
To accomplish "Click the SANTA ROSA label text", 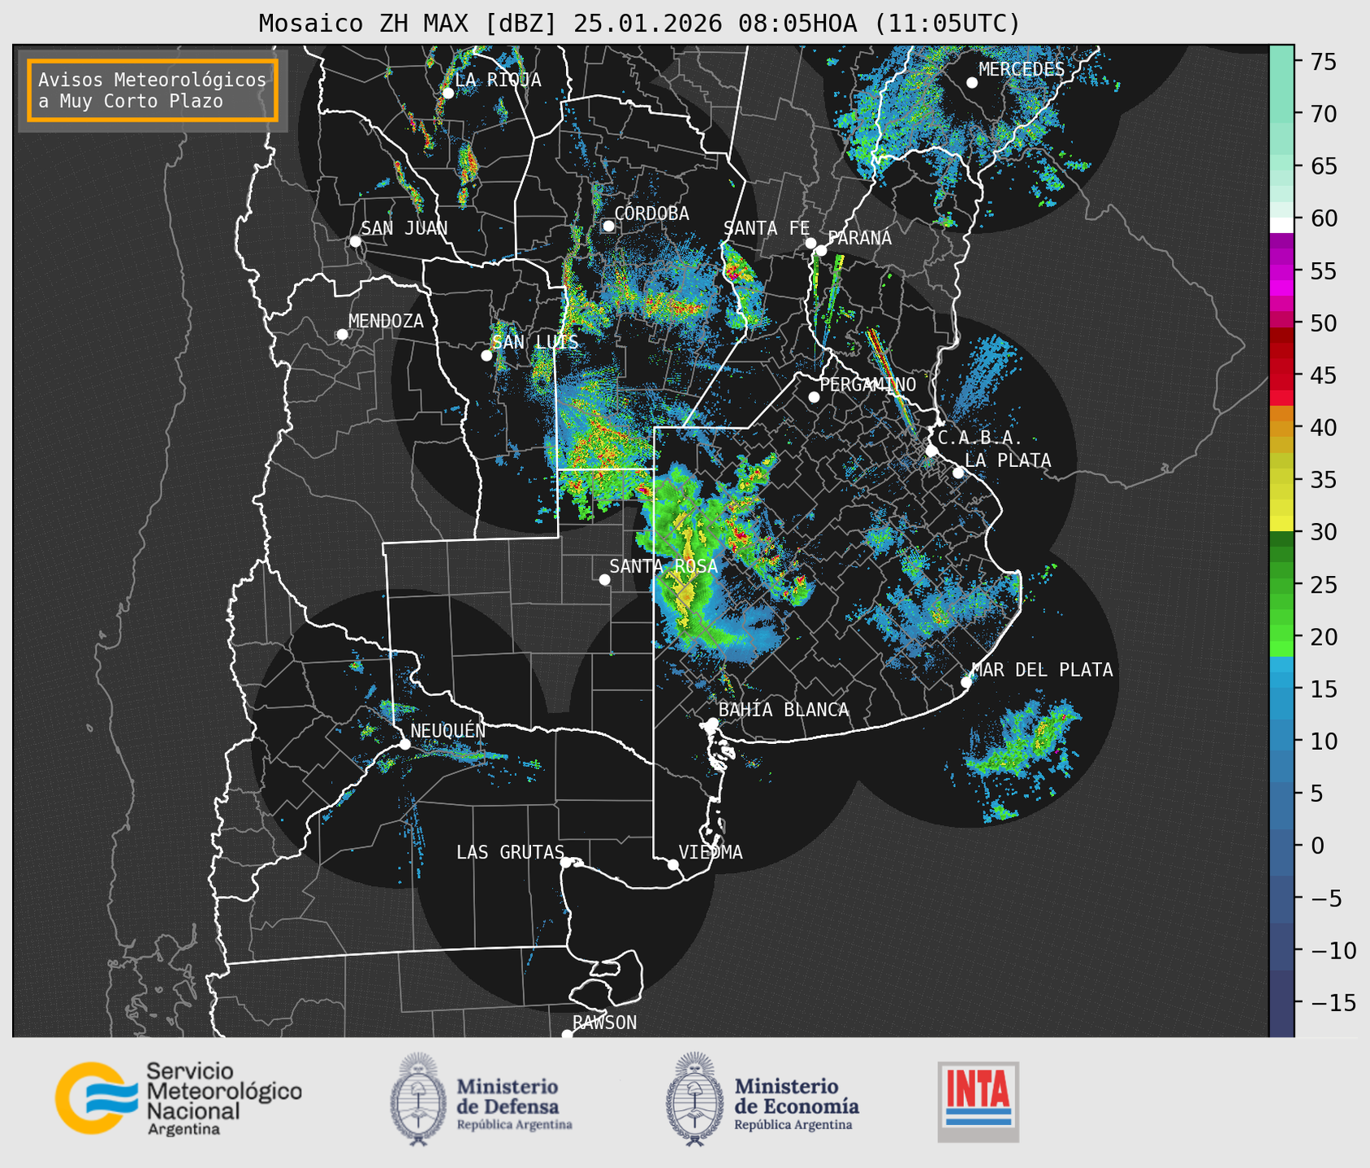I will pyautogui.click(x=663, y=566).
